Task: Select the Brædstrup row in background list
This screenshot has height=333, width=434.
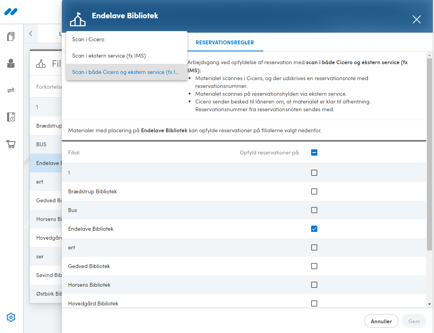Action: 46,126
